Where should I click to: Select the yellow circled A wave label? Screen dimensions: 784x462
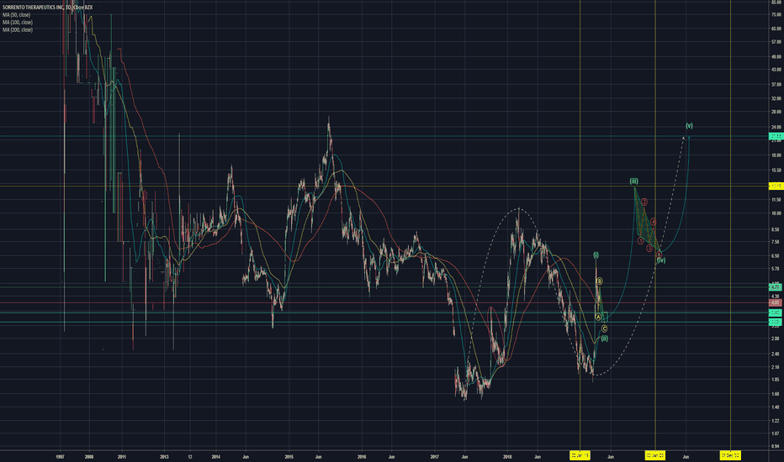tap(598, 317)
